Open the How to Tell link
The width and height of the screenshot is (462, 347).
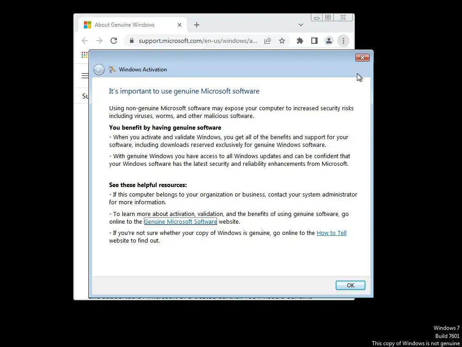click(x=332, y=233)
